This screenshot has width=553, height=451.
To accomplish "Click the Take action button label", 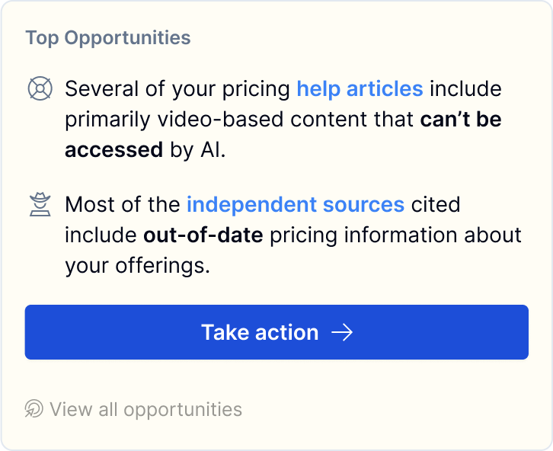I will click(x=260, y=332).
